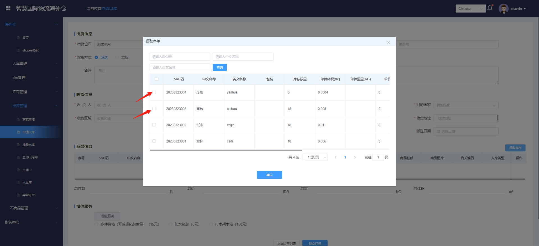Click the 查询 search button
Viewport: 539px width, 246px height.
pos(220,67)
